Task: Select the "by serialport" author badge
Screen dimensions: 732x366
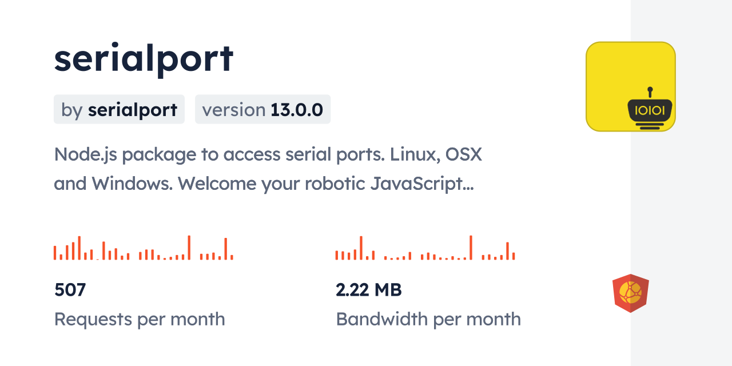Action: coord(119,109)
